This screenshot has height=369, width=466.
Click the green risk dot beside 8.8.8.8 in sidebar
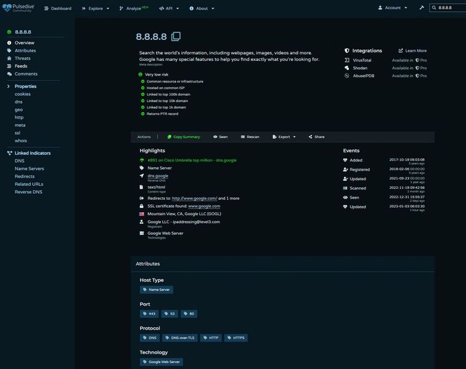9,32
